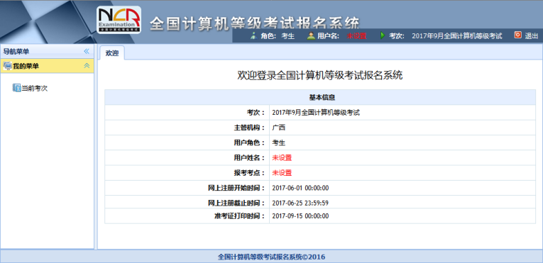Open 当前考次 in the navigation tree
543x263 pixels.
tap(34, 88)
